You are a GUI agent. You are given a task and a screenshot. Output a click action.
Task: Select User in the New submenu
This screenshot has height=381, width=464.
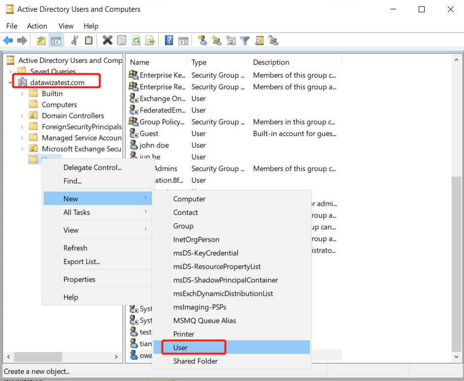click(x=232, y=348)
